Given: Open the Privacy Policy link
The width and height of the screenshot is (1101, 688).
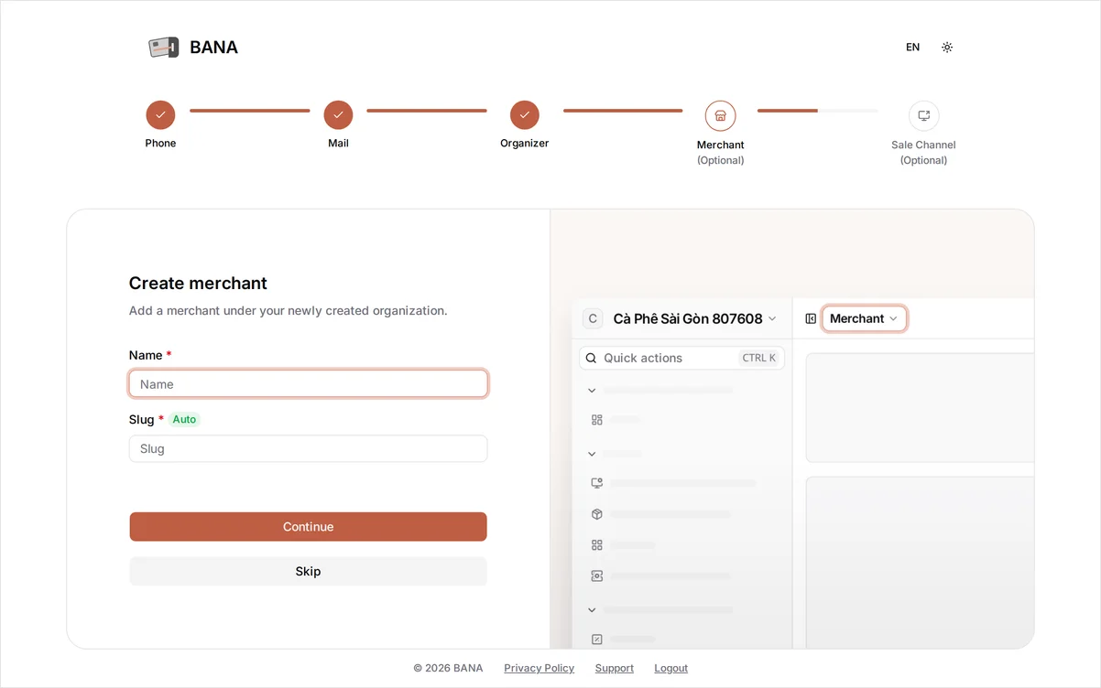Looking at the screenshot, I should coord(539,668).
